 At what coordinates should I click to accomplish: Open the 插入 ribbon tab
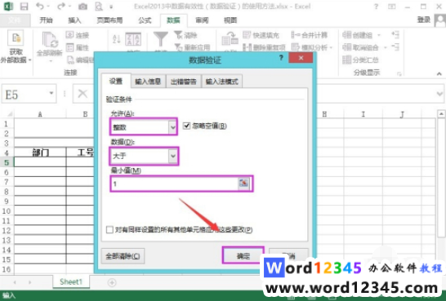tap(74, 20)
